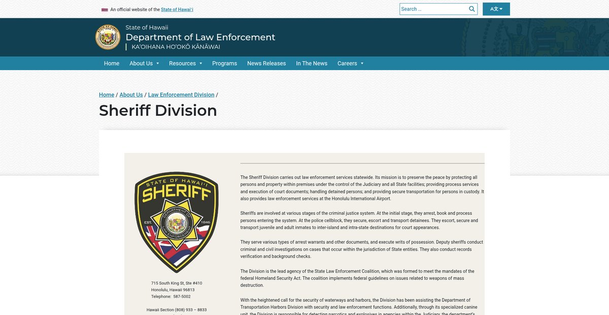
Task: Click the Hawaii Section (808) 933 – 8833 text
Action: pyautogui.click(x=177, y=309)
